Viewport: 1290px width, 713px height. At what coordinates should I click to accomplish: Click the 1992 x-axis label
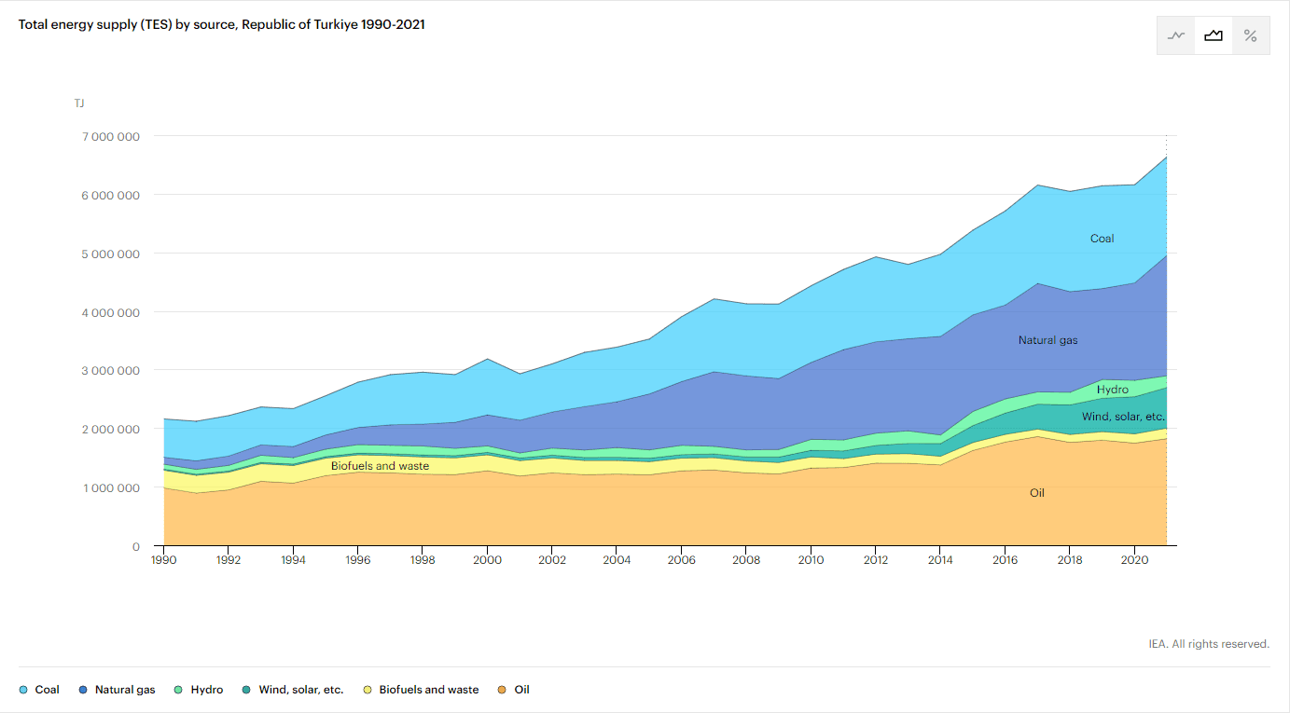[x=229, y=561]
